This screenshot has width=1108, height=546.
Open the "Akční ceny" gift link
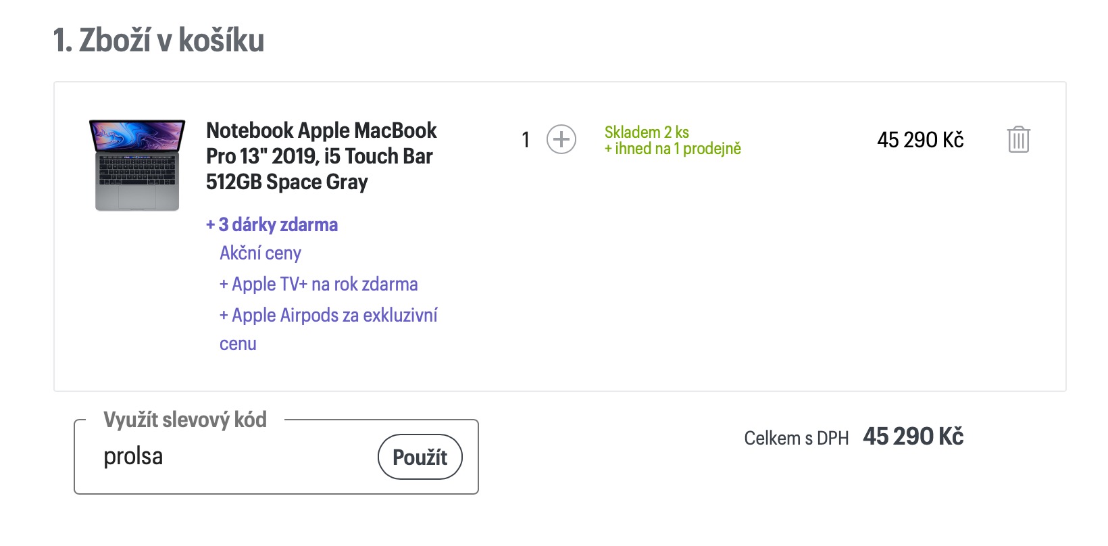click(260, 253)
